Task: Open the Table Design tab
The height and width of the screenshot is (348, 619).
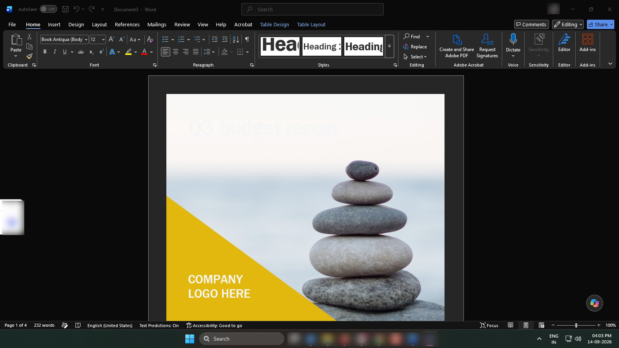Action: (x=274, y=24)
